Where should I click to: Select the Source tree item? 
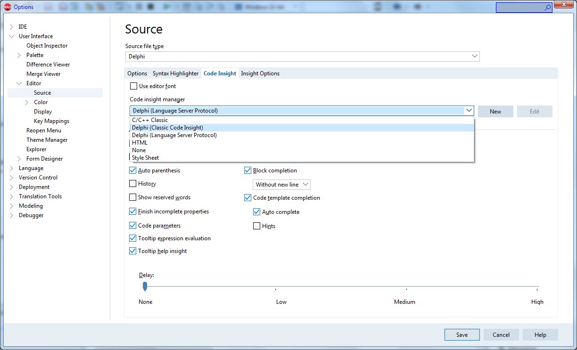(42, 93)
